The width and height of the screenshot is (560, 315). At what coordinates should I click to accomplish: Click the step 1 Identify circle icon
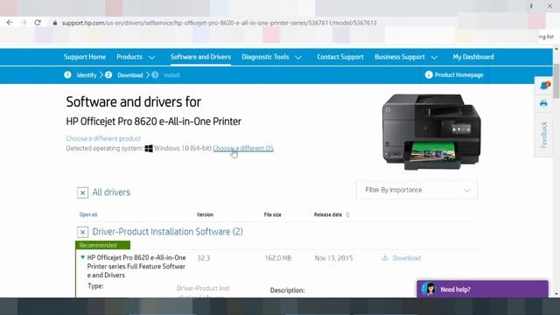pyautogui.click(x=67, y=74)
